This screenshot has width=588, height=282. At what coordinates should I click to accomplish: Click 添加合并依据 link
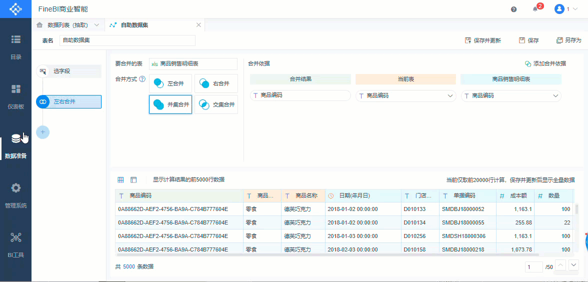tap(545, 64)
